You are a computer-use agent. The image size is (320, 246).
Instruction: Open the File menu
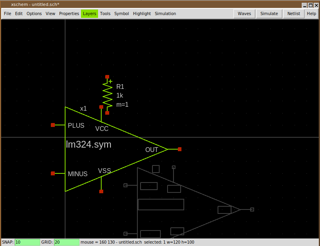(x=8, y=13)
